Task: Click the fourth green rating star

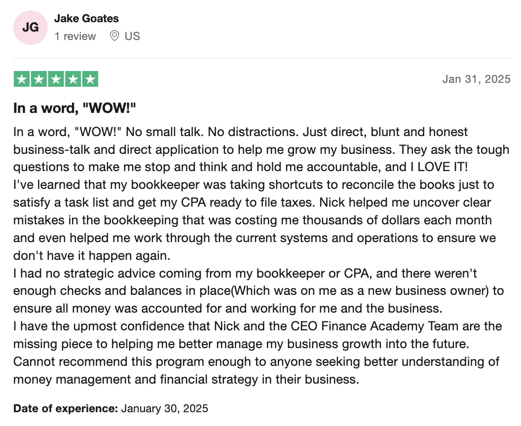Action: 73,79
